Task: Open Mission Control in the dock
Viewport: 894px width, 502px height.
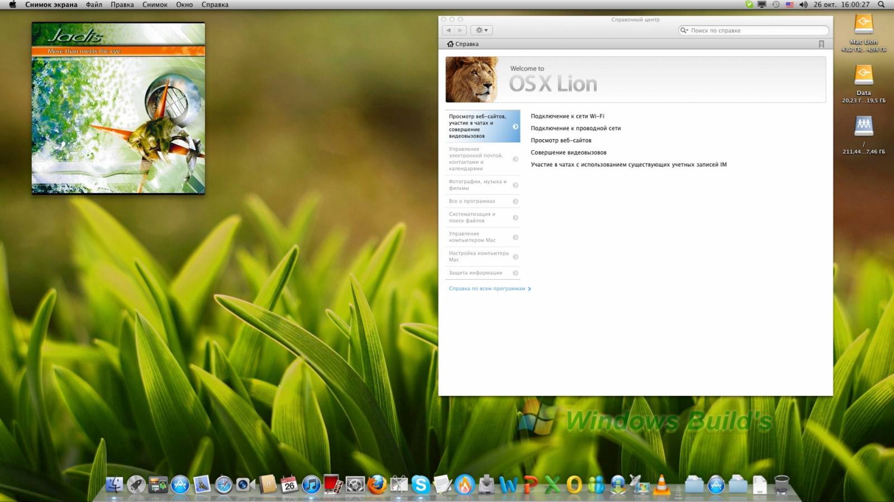Action: click(x=158, y=484)
